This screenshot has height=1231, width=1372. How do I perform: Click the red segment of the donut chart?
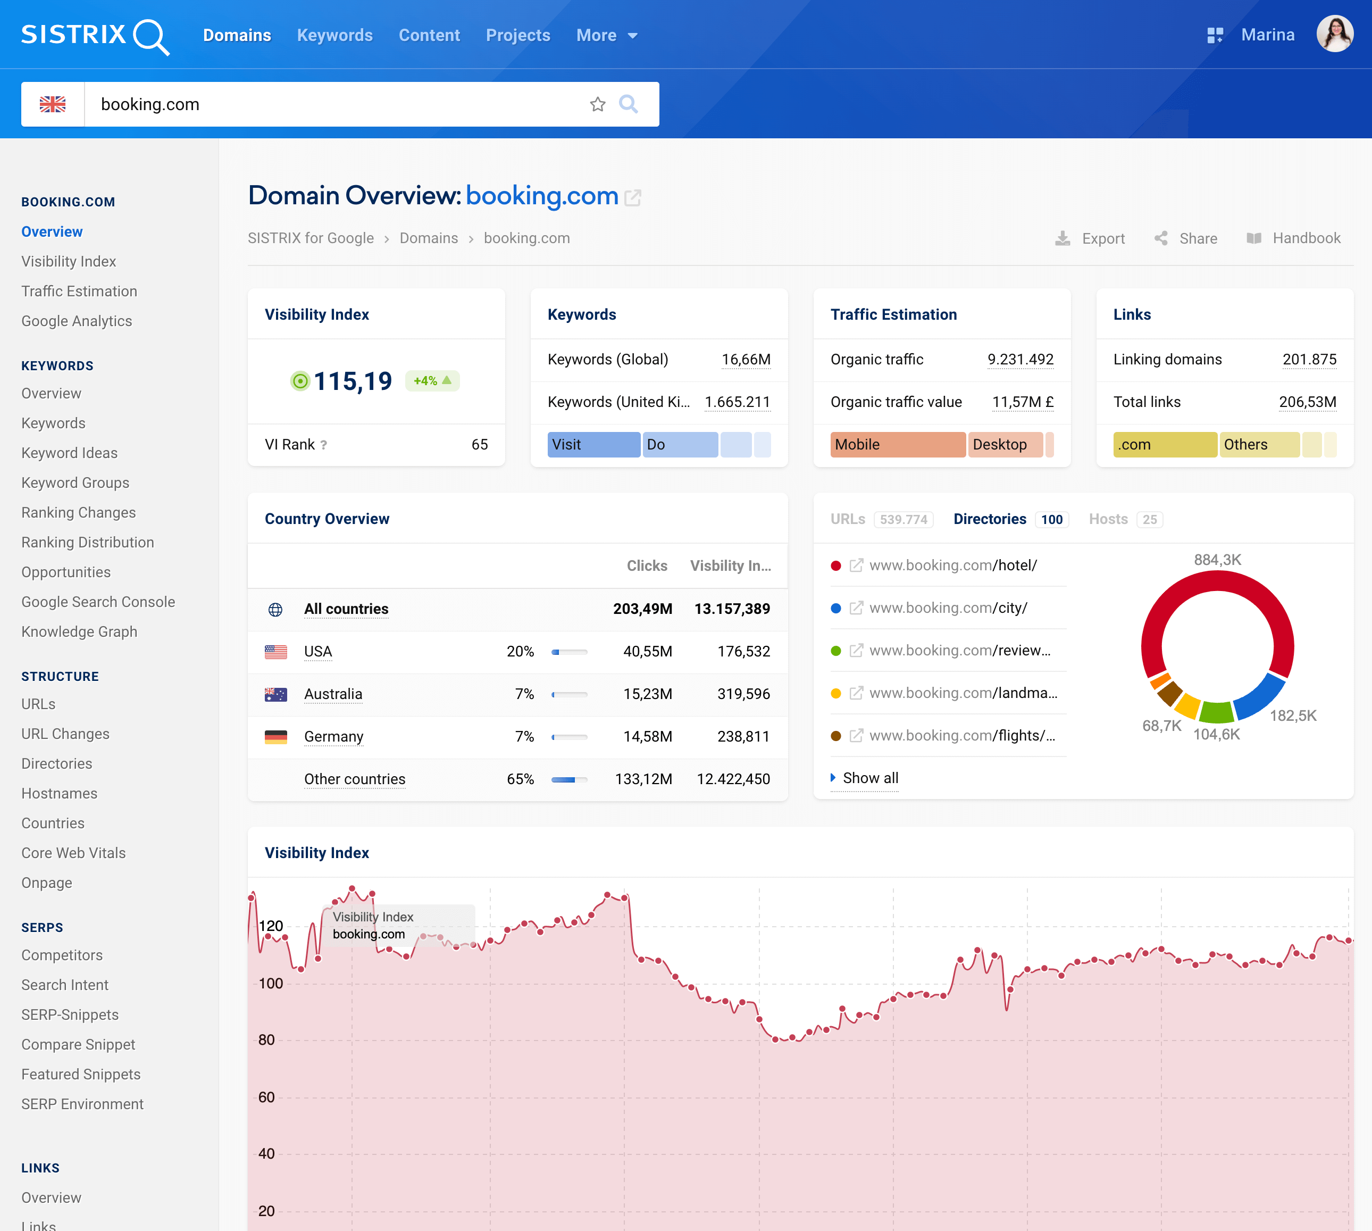[1217, 581]
